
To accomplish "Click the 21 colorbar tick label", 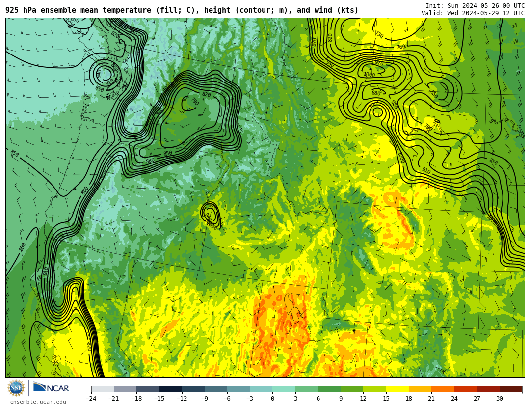I will [x=431, y=399].
